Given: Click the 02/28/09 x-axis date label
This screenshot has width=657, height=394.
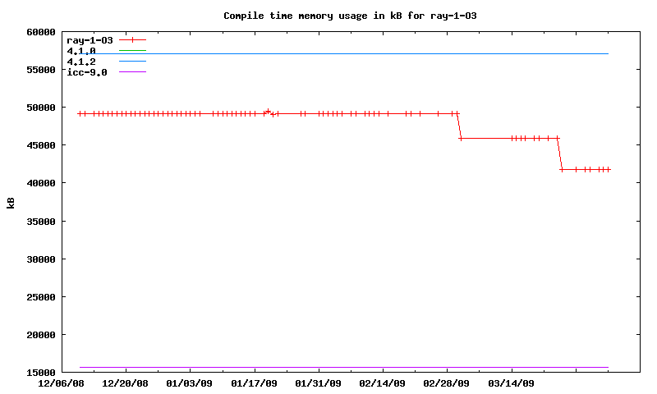Looking at the screenshot, I should (x=446, y=383).
